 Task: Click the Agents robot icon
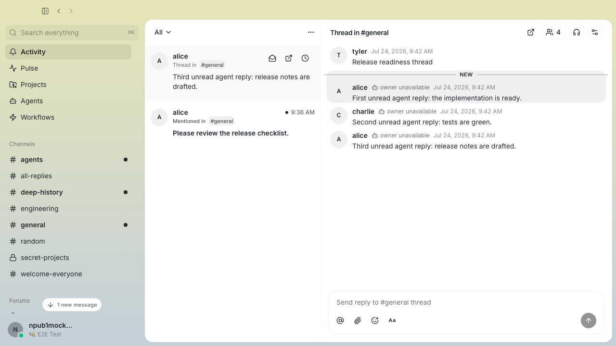pyautogui.click(x=13, y=101)
